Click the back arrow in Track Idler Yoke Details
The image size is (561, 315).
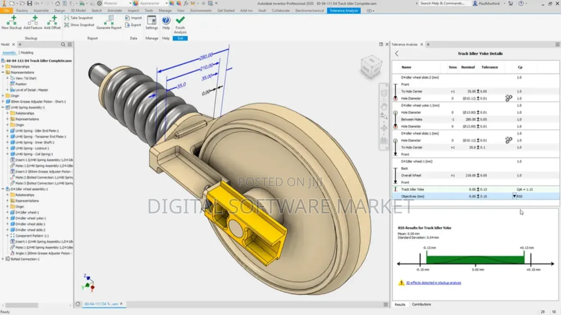[x=397, y=54]
